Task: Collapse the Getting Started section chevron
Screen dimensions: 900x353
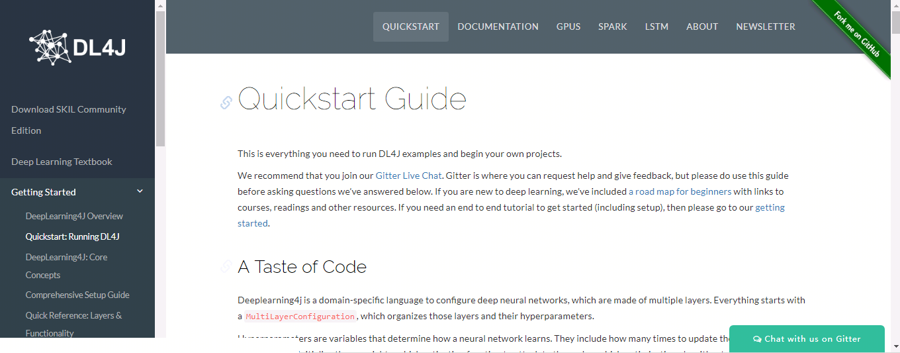Action: (140, 191)
